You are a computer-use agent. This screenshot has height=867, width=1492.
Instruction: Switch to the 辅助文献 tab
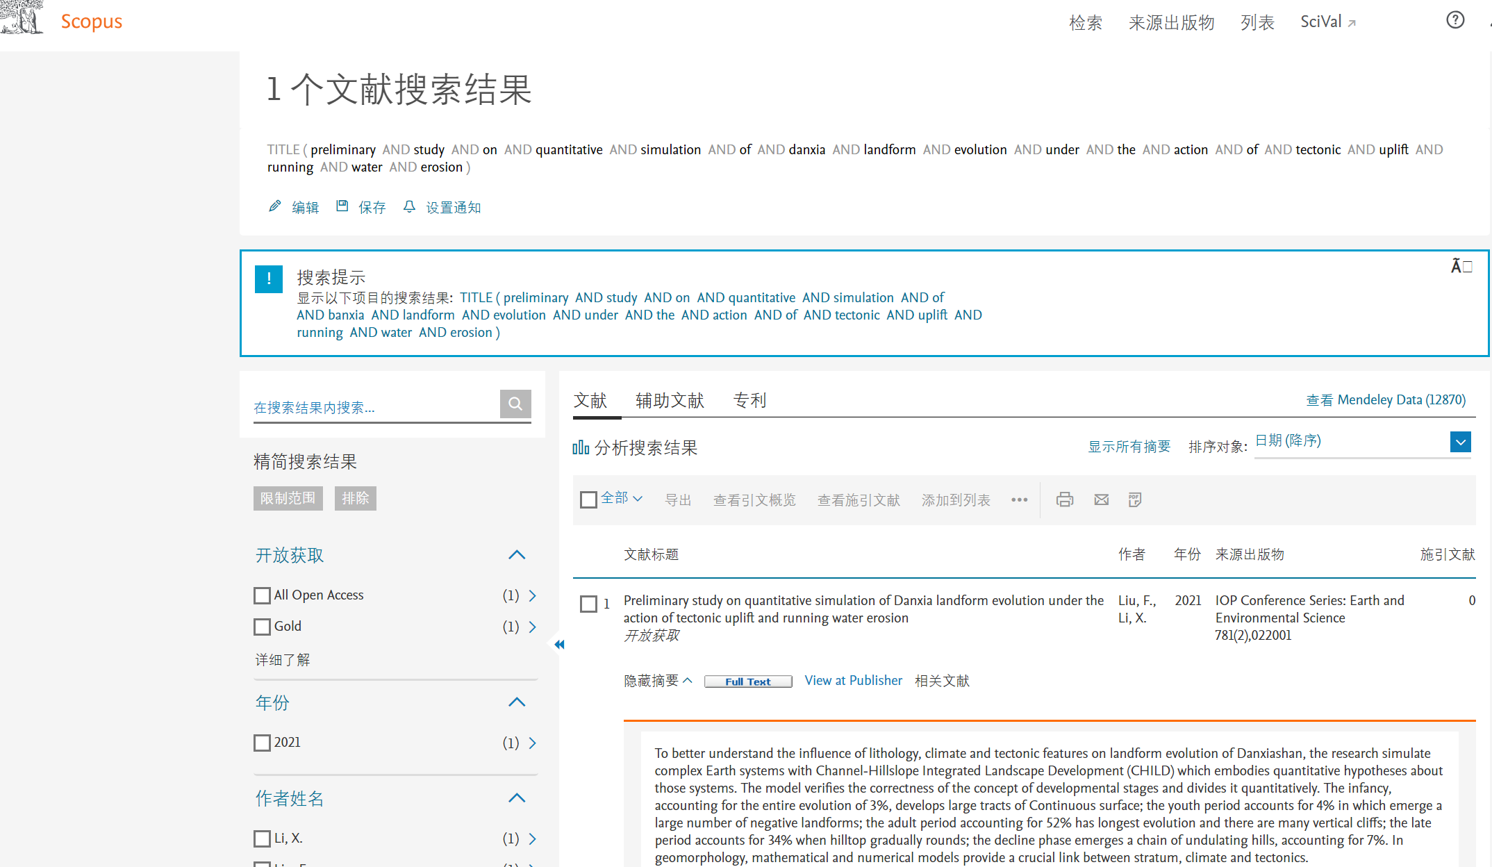point(670,400)
